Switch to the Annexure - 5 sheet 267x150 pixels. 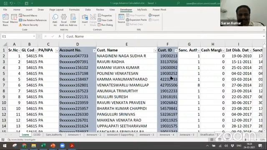point(187,135)
